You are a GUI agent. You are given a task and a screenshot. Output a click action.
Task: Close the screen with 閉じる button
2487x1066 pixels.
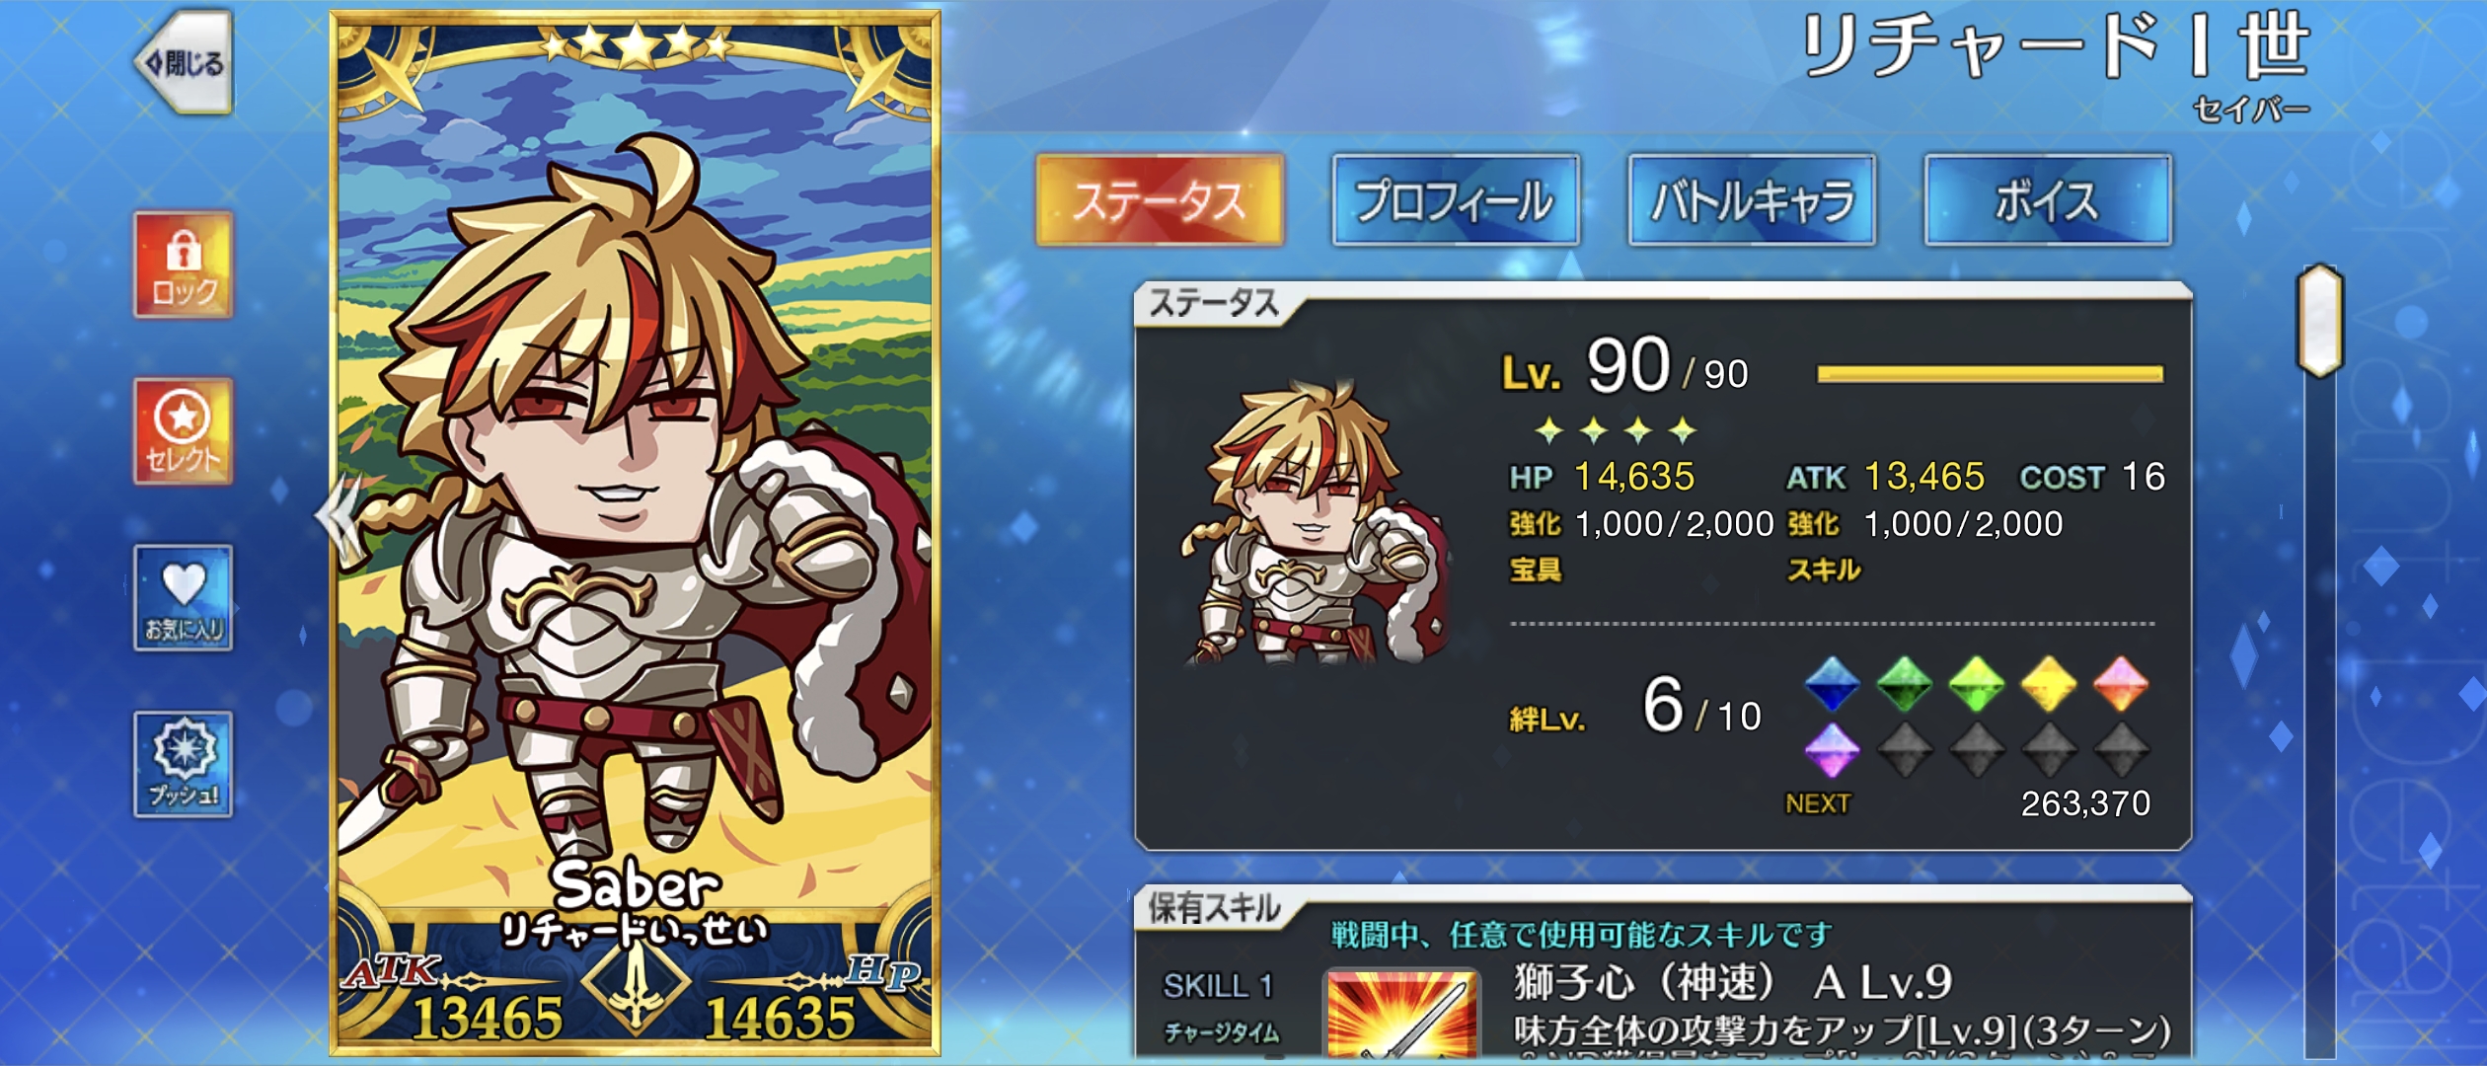pyautogui.click(x=186, y=62)
